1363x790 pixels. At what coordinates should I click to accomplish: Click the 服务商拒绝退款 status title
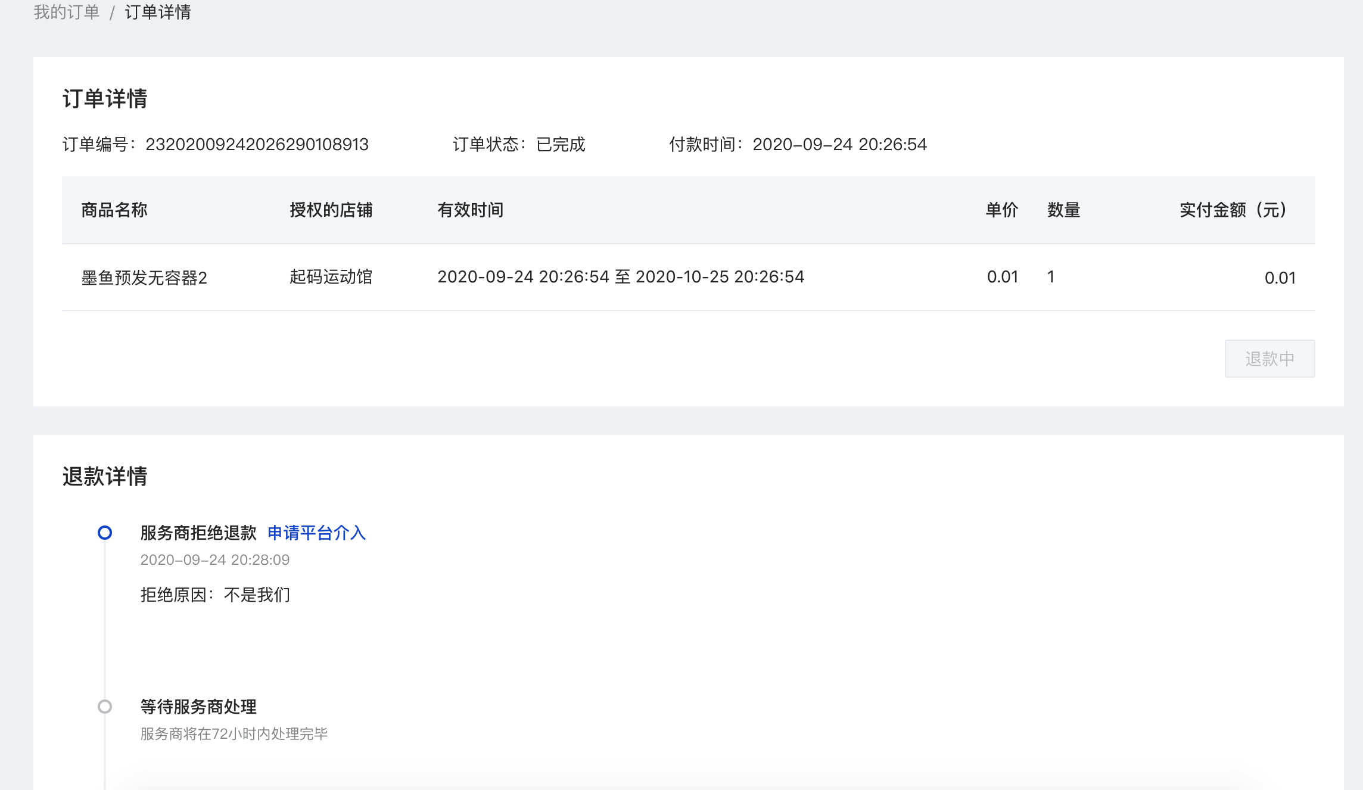198,533
